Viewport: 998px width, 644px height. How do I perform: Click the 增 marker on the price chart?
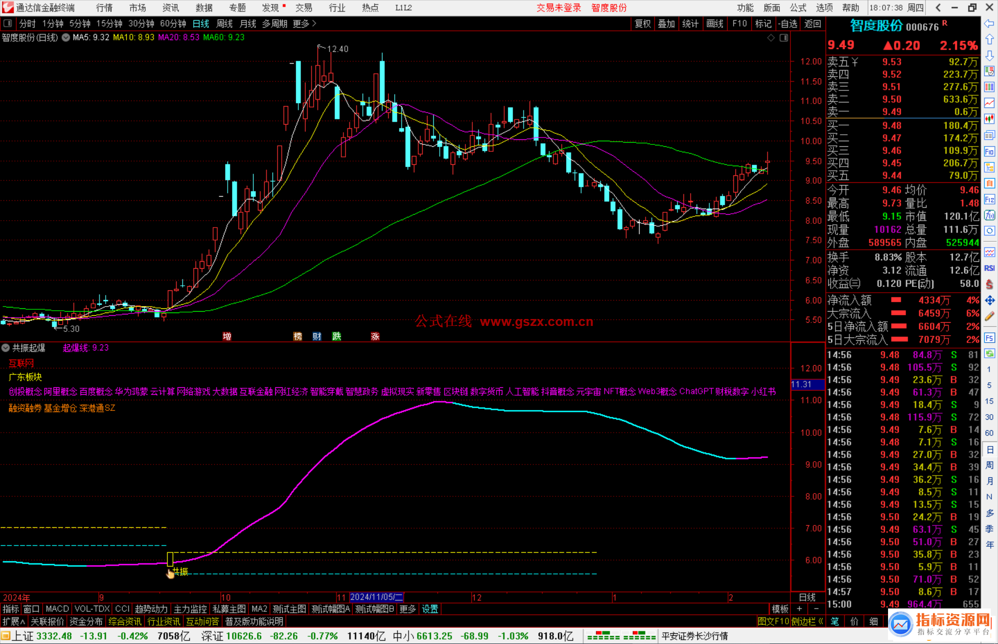coord(227,337)
